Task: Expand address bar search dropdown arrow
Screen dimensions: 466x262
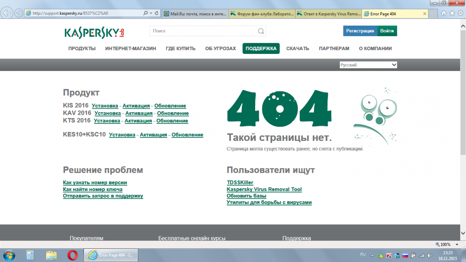Action: pyautogui.click(x=151, y=13)
